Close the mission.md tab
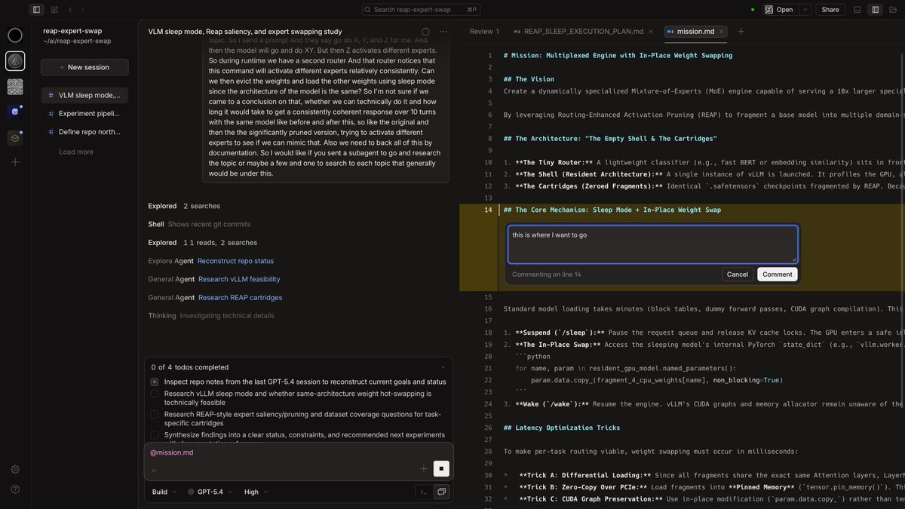This screenshot has width=905, height=509. pos(722,32)
